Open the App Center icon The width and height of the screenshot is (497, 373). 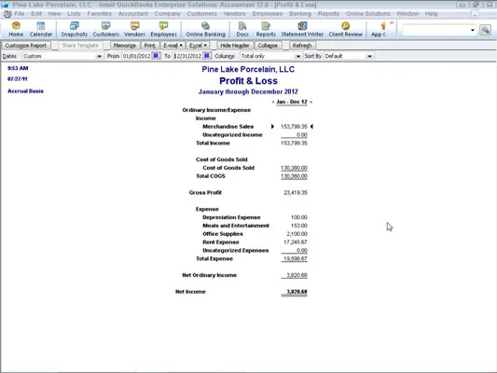coord(379,29)
